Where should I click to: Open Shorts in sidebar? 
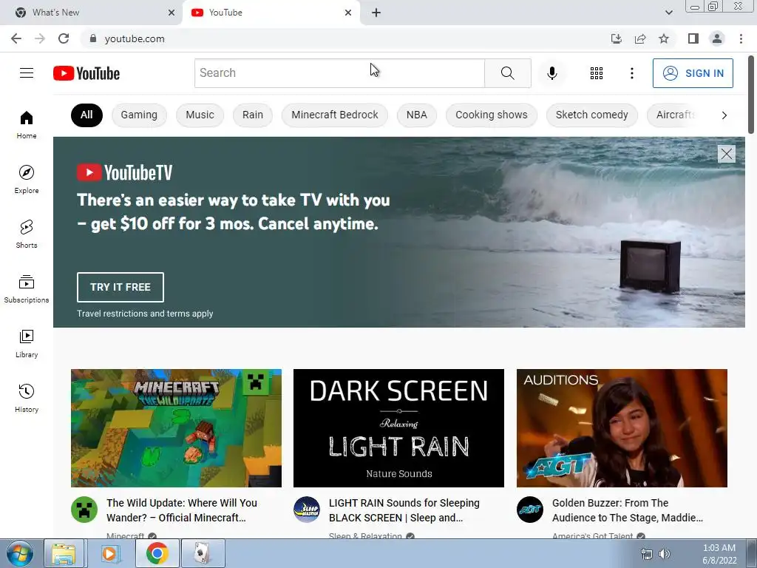click(x=27, y=234)
